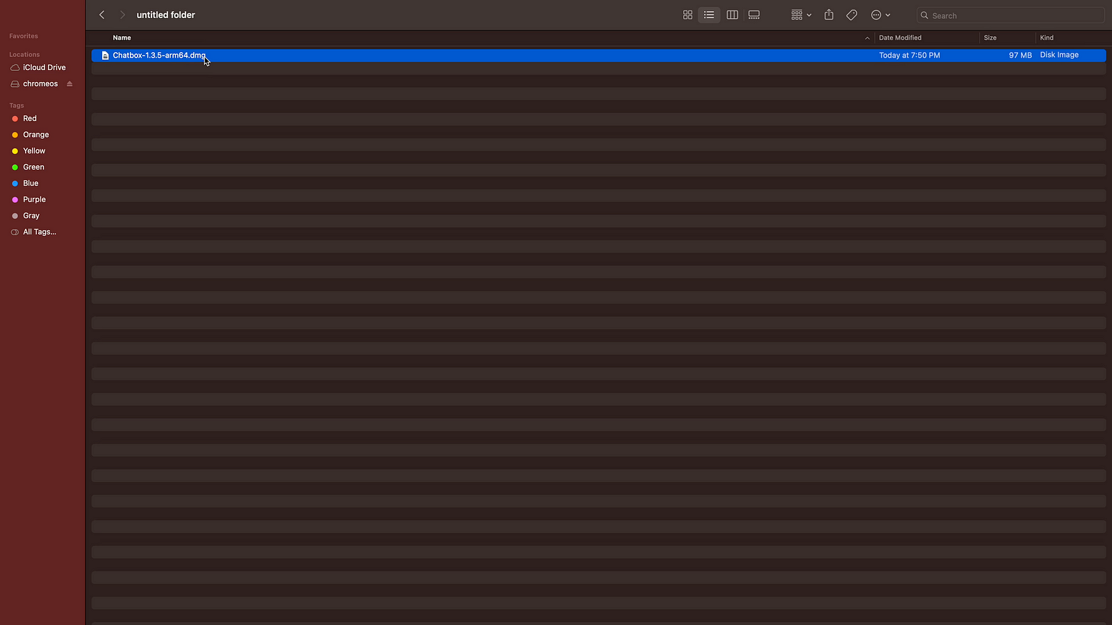
Task: Sort by the Name column header
Action: click(x=122, y=37)
